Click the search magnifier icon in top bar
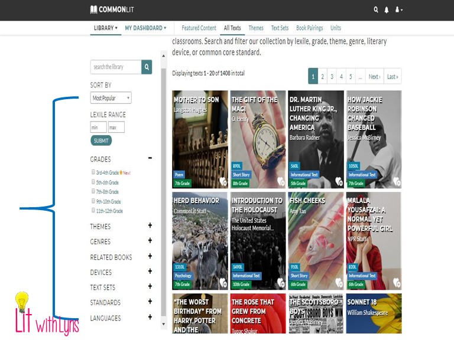 pyautogui.click(x=376, y=10)
